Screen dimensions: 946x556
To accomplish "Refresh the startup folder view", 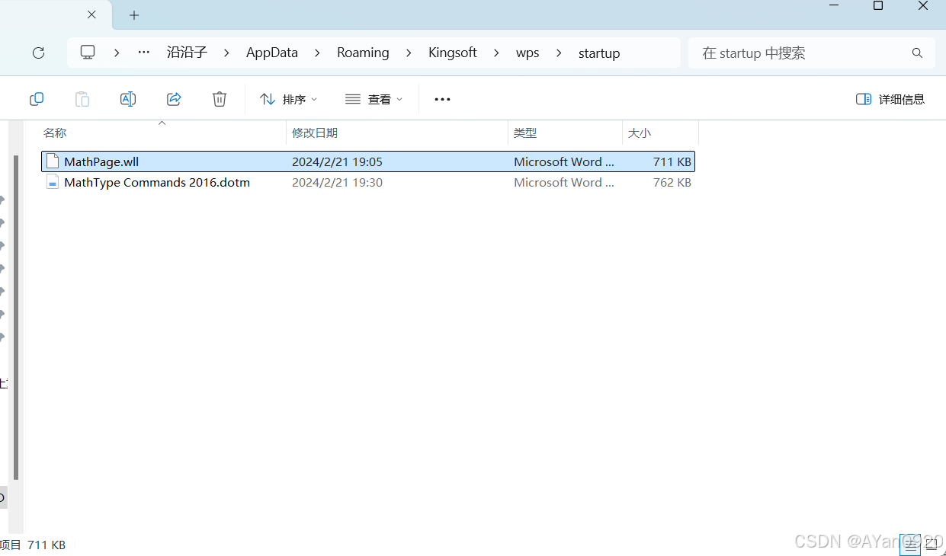I will (38, 53).
